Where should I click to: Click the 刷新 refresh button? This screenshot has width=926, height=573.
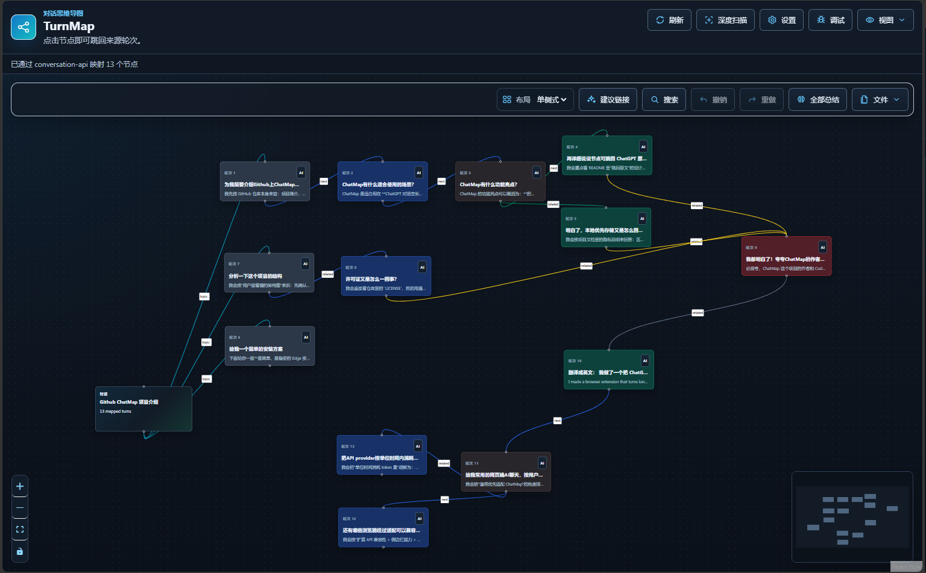click(x=669, y=20)
